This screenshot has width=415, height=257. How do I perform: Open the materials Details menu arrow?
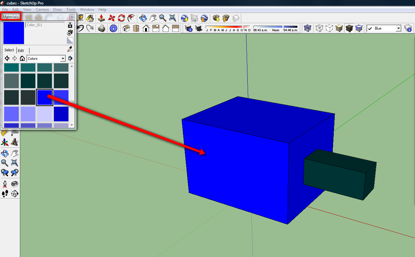tap(70, 59)
